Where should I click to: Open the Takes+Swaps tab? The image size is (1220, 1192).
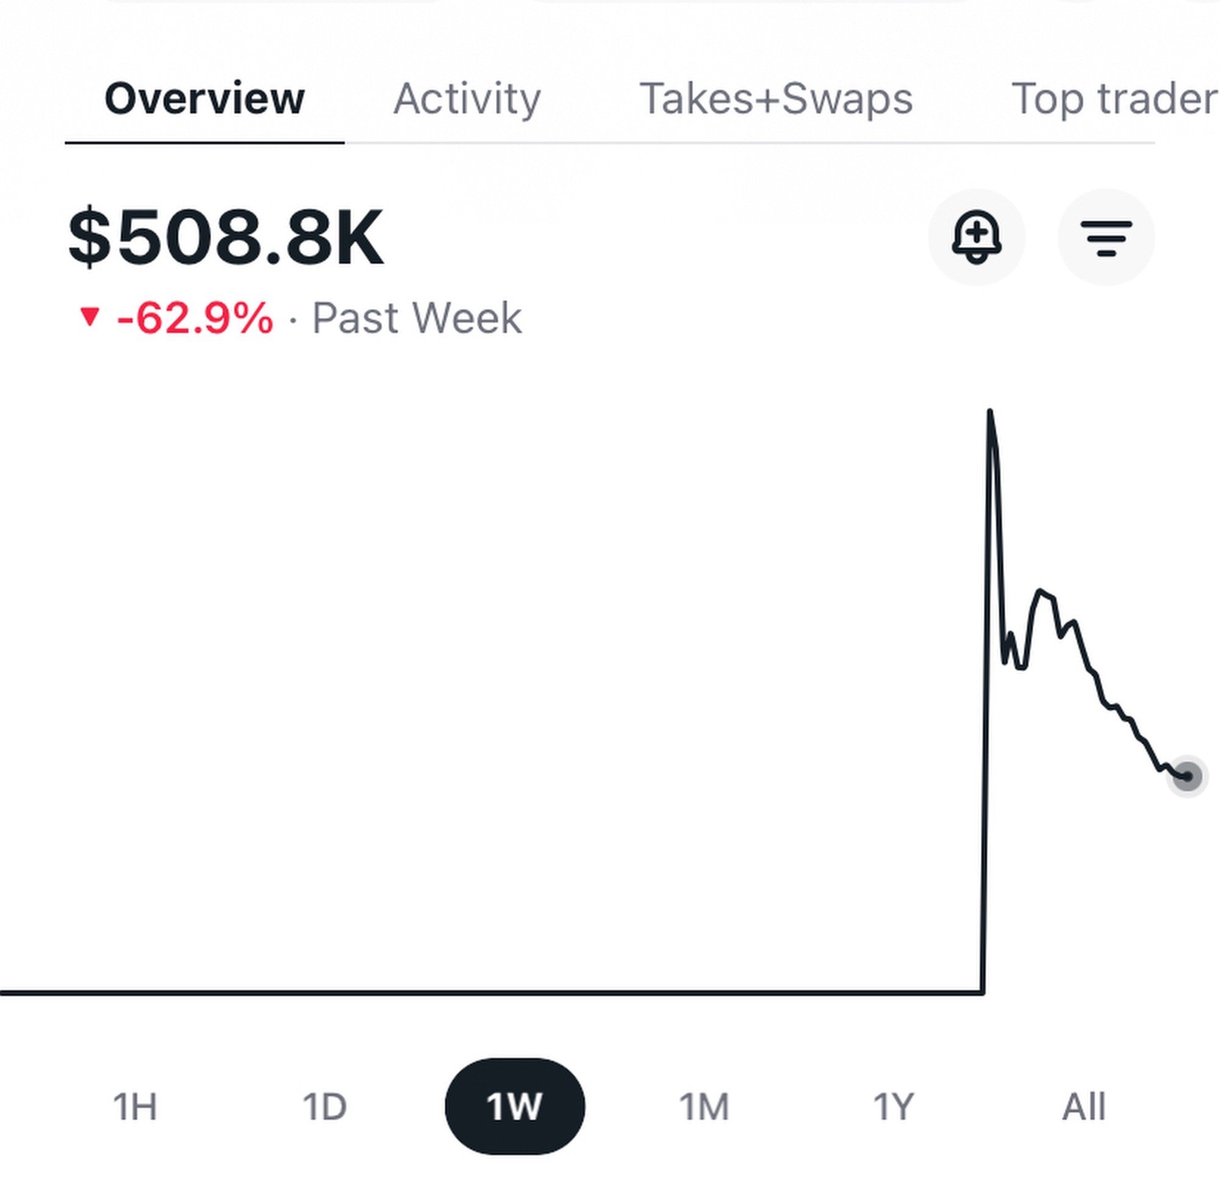(775, 99)
